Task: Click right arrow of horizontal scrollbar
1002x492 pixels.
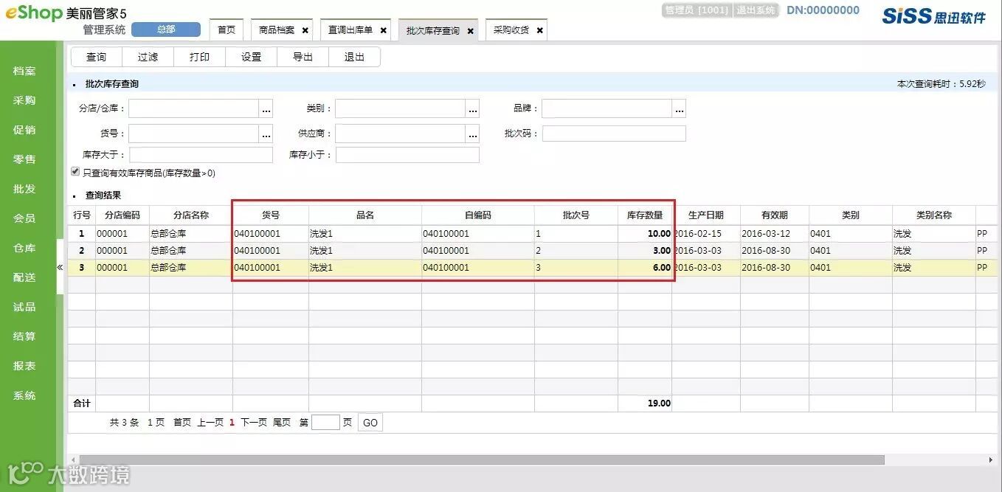Action: [990, 460]
